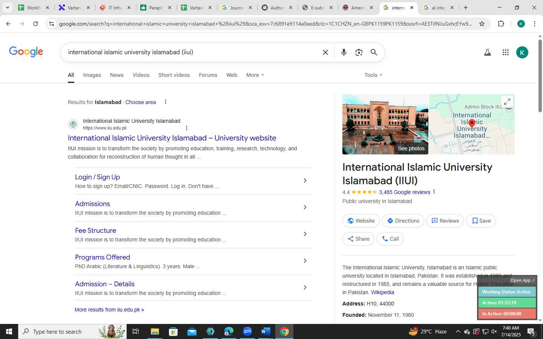Image resolution: width=543 pixels, height=339 pixels.
Task: Open the Chrome extensions puzzle icon
Action: 501,24
